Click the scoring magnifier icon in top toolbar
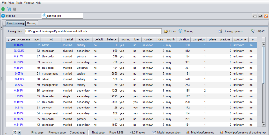This screenshot has width=269, height=135. click(x=9, y=9)
